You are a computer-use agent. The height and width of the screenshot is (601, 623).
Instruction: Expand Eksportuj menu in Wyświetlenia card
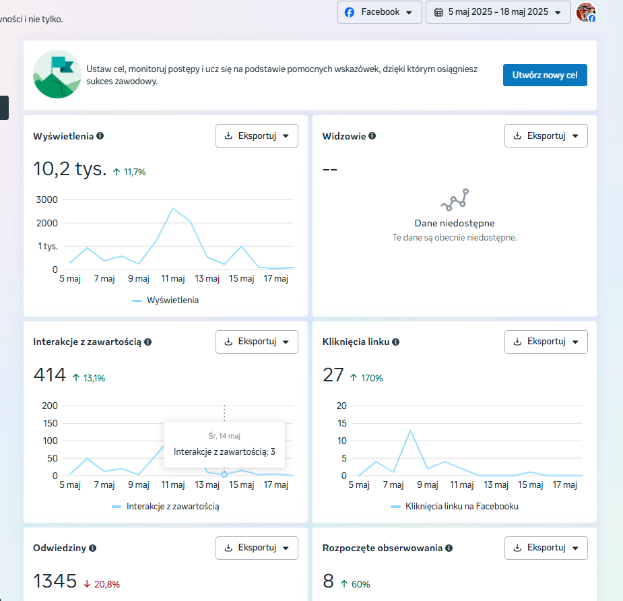pos(257,135)
